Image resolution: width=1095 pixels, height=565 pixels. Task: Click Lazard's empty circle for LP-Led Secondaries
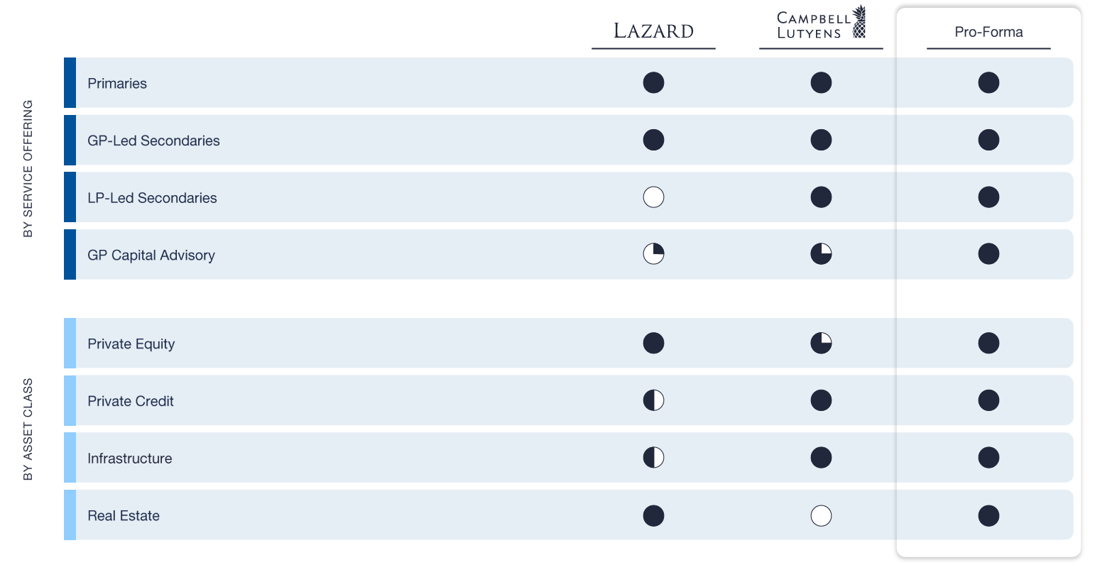tap(653, 197)
